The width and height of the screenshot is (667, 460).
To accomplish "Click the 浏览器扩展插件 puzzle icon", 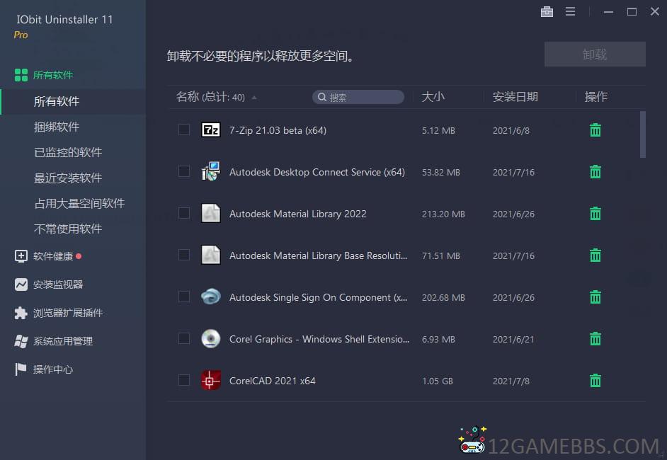I will (x=21, y=313).
